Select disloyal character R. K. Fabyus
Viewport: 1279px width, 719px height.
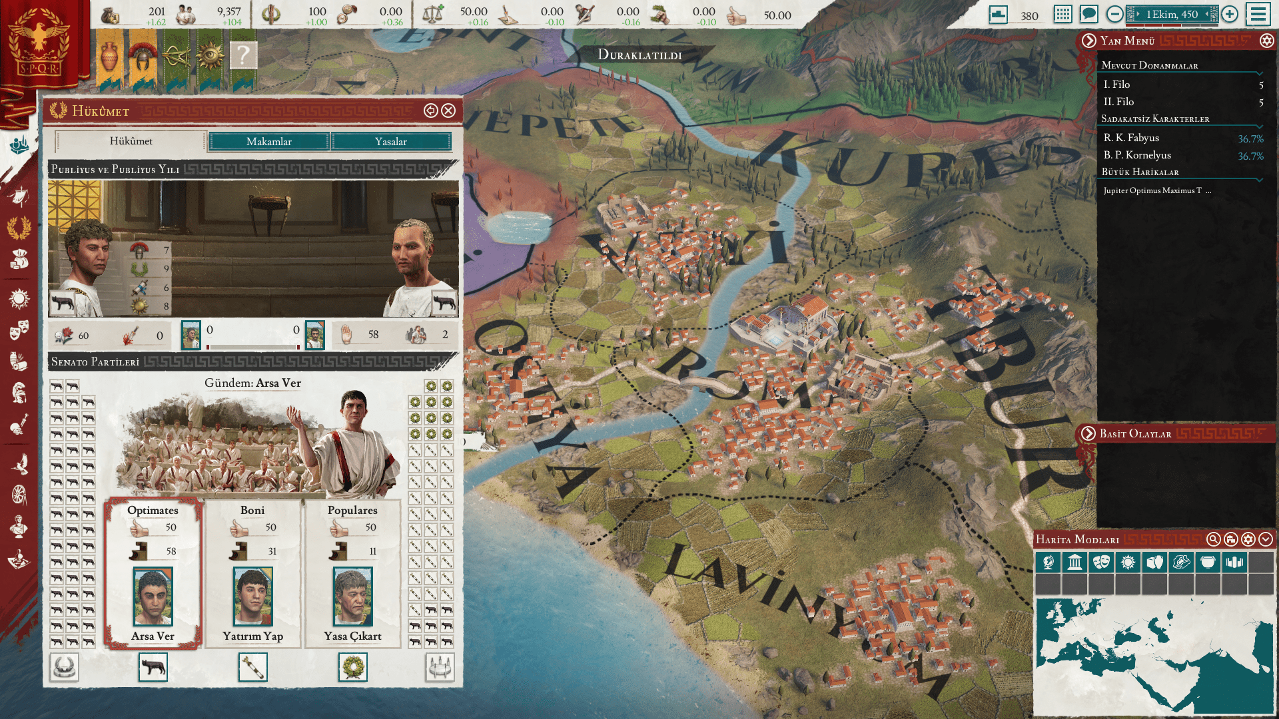coord(1182,138)
